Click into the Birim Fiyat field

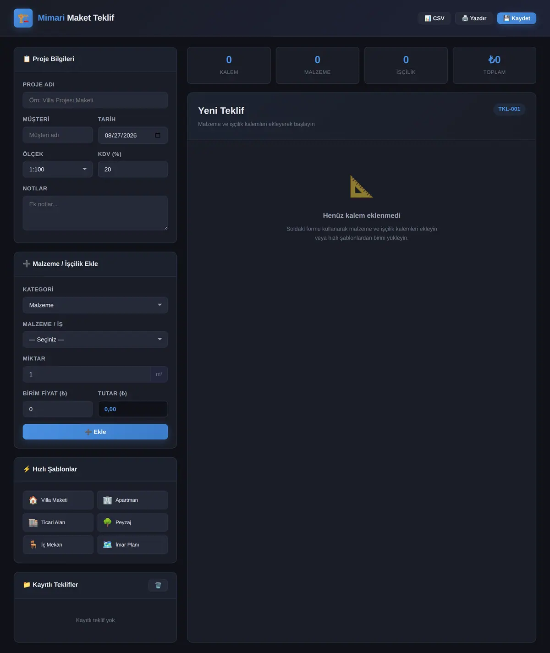pos(58,409)
